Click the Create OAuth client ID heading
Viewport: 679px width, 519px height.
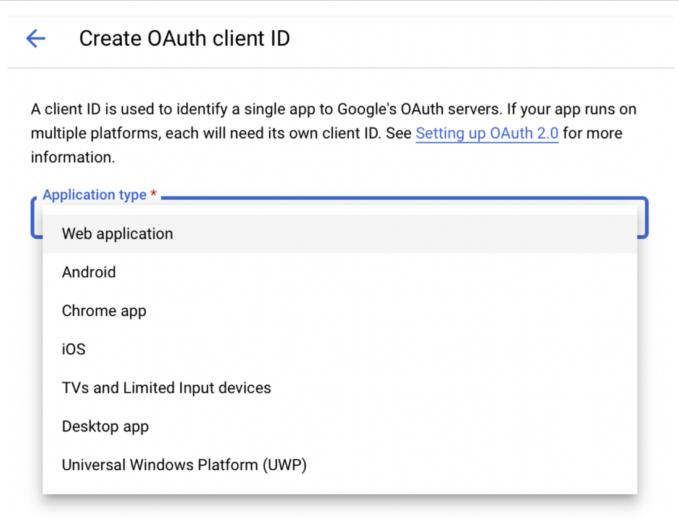184,39
